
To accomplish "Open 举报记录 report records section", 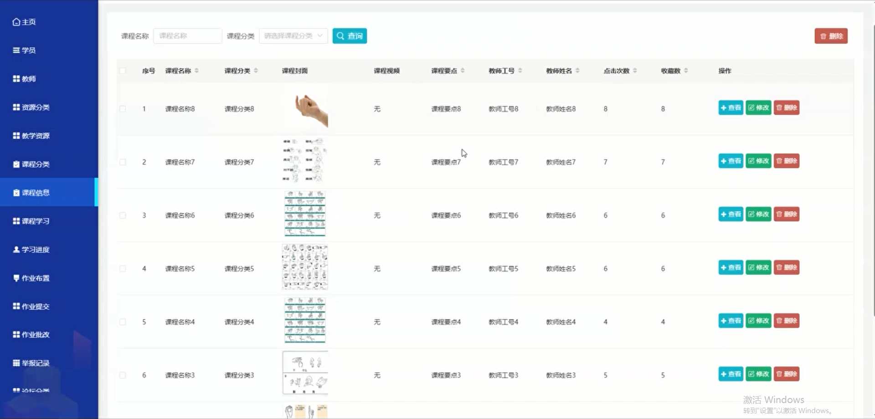I will 33,363.
